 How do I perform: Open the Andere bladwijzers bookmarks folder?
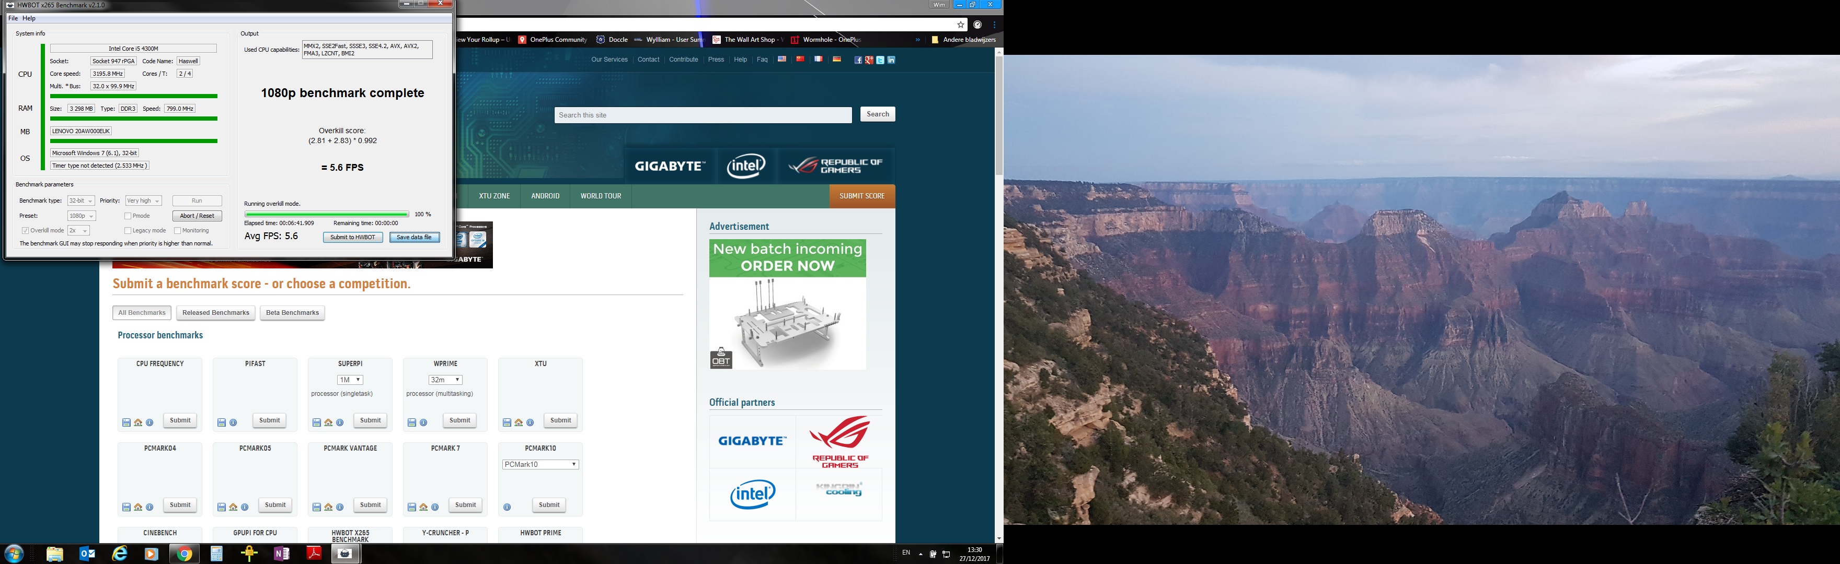tap(963, 40)
